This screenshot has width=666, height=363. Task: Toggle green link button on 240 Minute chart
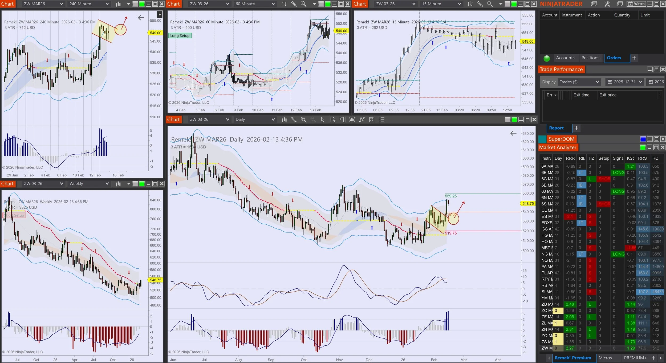pyautogui.click(x=142, y=4)
